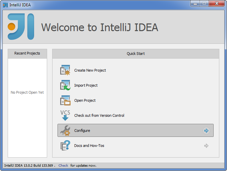Click the Check for updates link
Image resolution: width=227 pixels, height=171 pixels.
[63, 166]
